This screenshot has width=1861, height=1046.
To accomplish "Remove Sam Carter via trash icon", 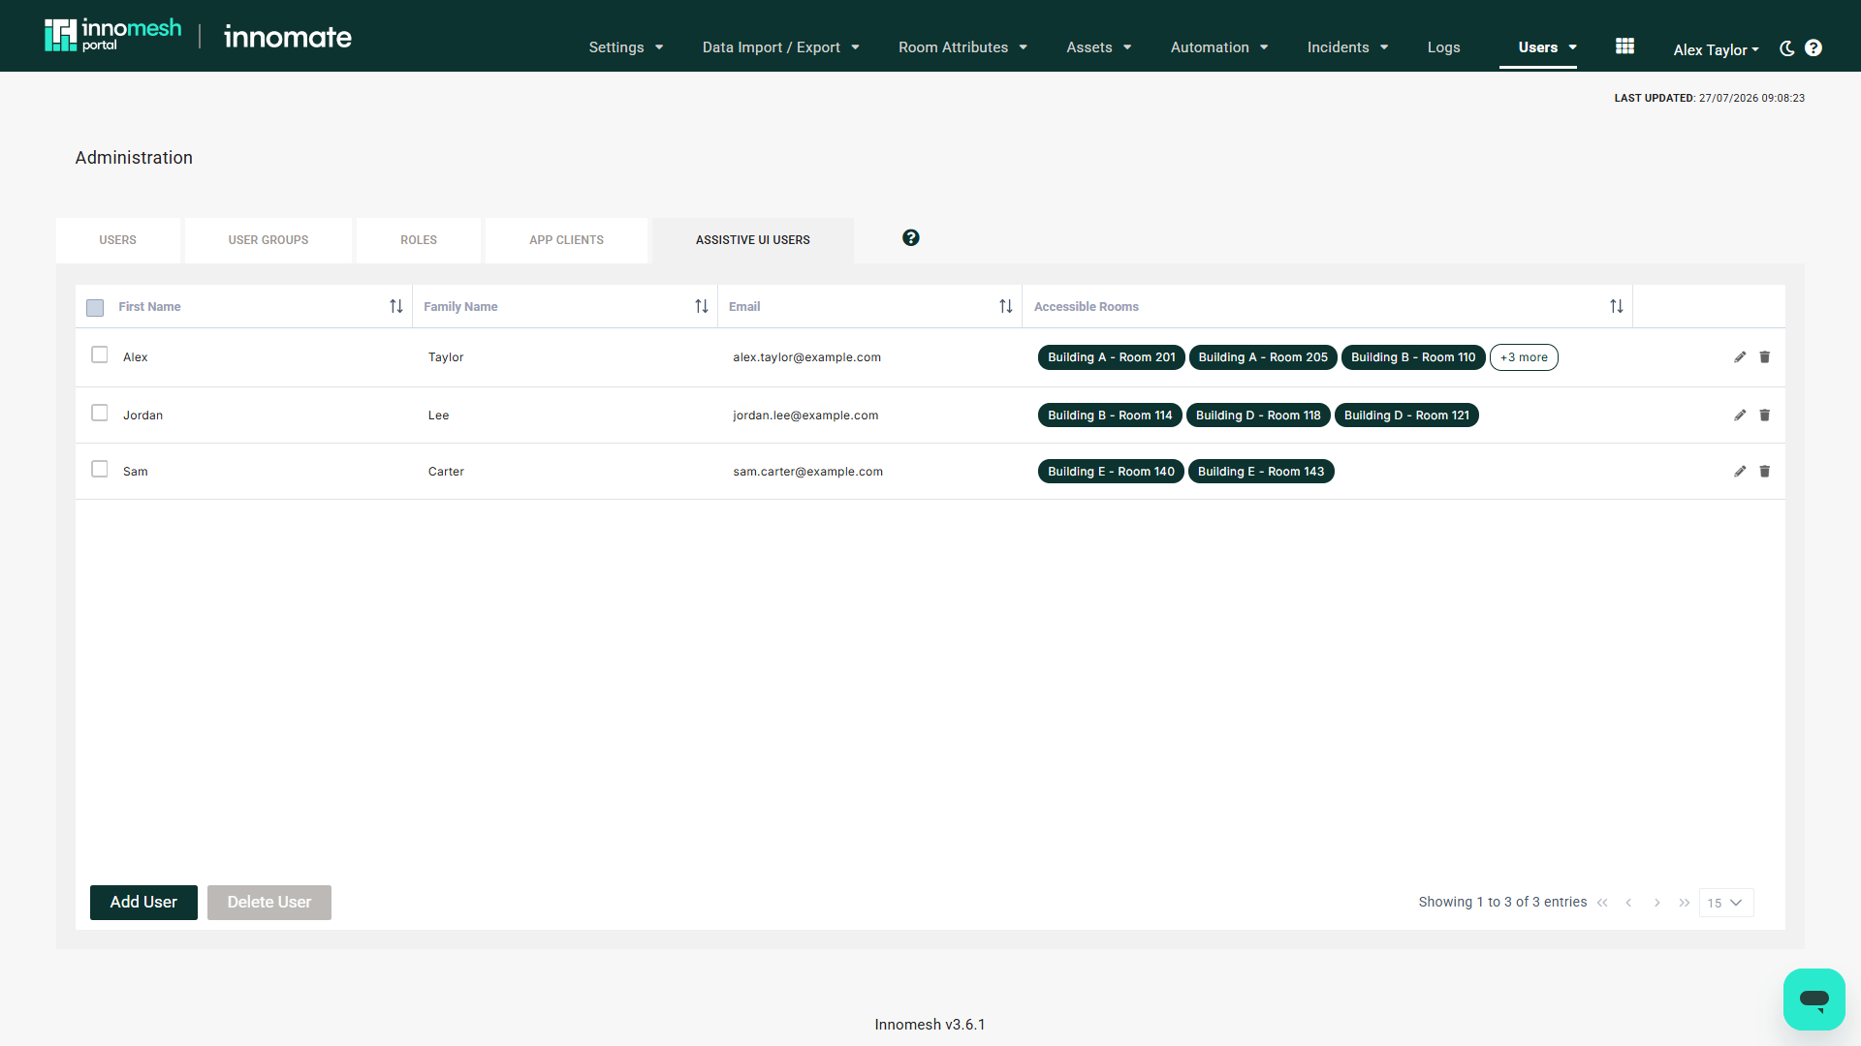I will (1765, 472).
